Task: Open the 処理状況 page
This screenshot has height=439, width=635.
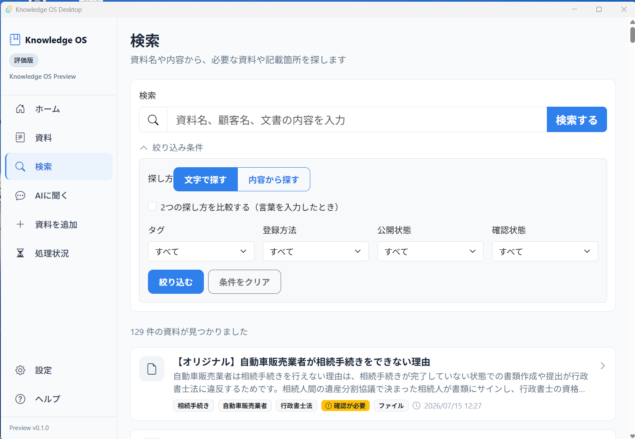Action: click(x=59, y=253)
